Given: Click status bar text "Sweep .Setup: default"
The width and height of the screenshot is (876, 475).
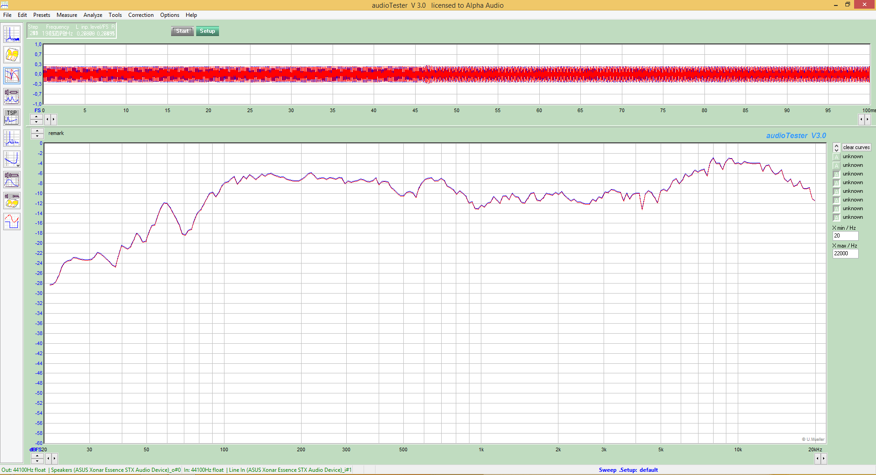Looking at the screenshot, I should 628,470.
